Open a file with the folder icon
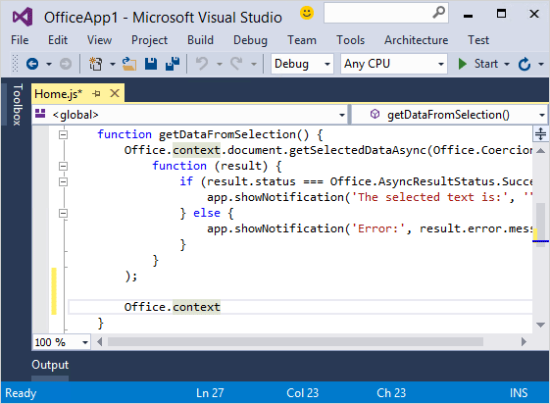550x404 pixels. [x=129, y=64]
